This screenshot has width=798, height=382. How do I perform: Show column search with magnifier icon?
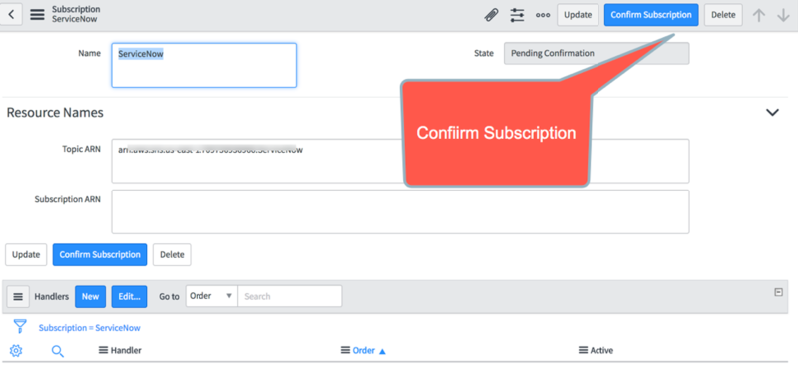[x=58, y=351]
